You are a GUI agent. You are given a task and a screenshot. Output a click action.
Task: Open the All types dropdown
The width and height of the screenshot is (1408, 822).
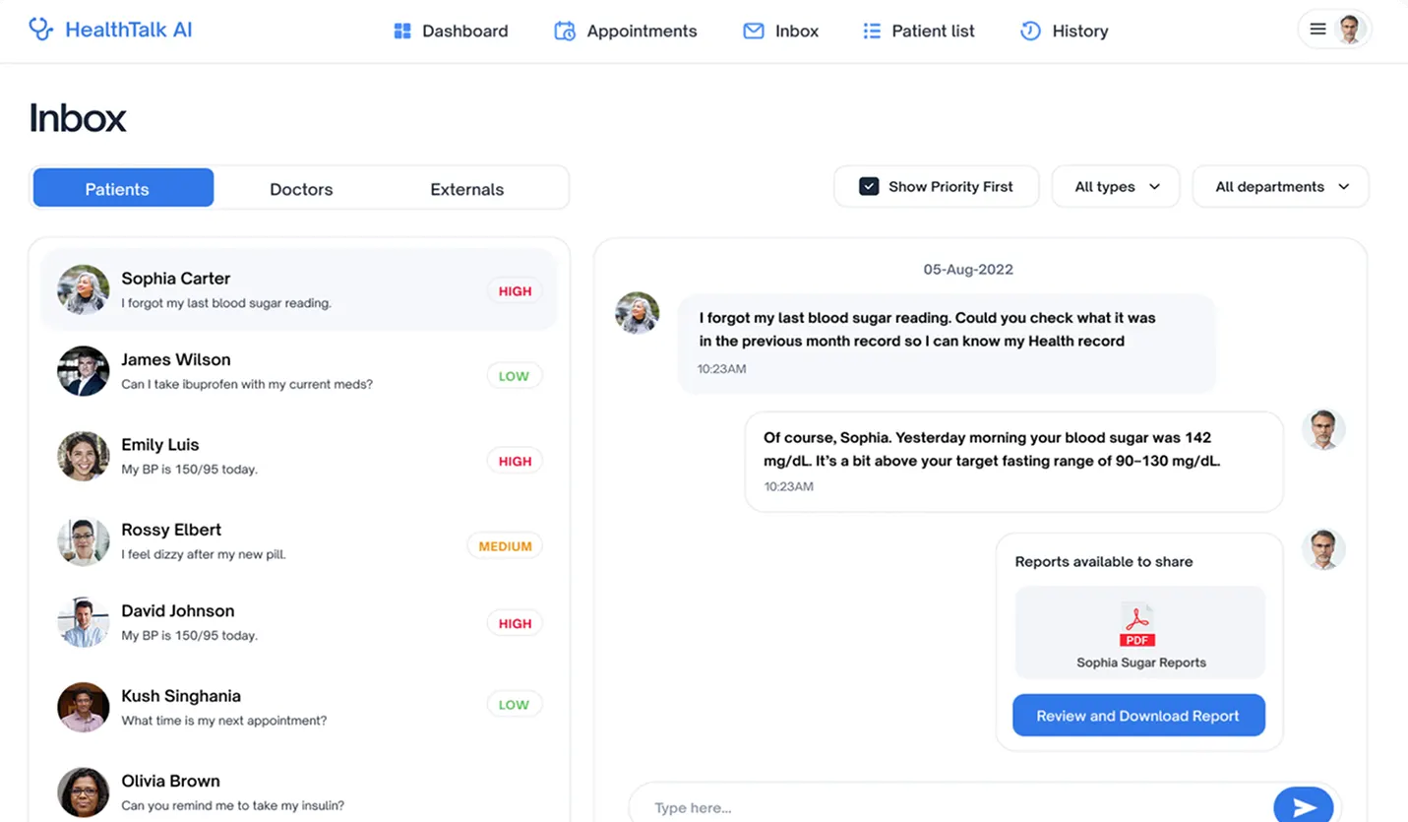click(x=1114, y=185)
